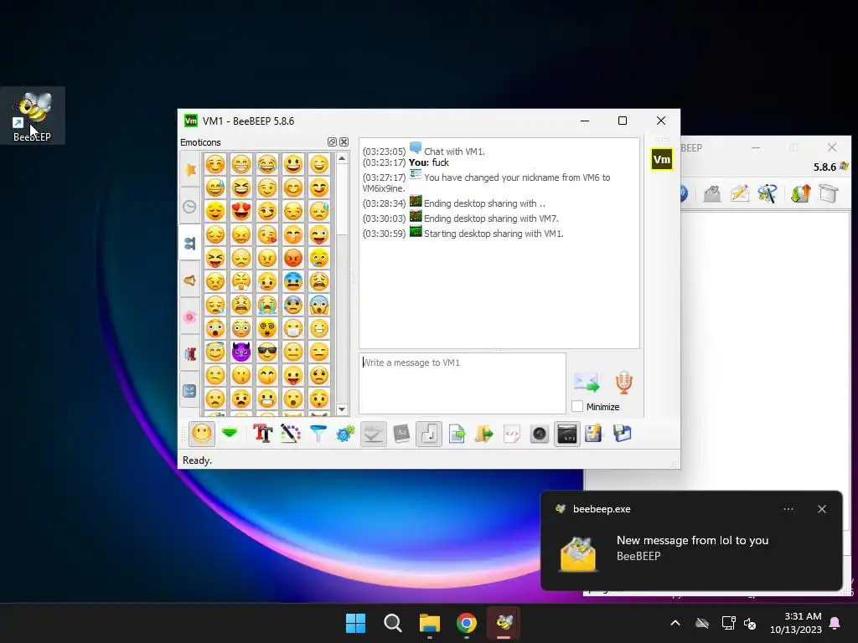The height and width of the screenshot is (643, 858).
Task: Click the send file document icon
Action: coord(457,435)
